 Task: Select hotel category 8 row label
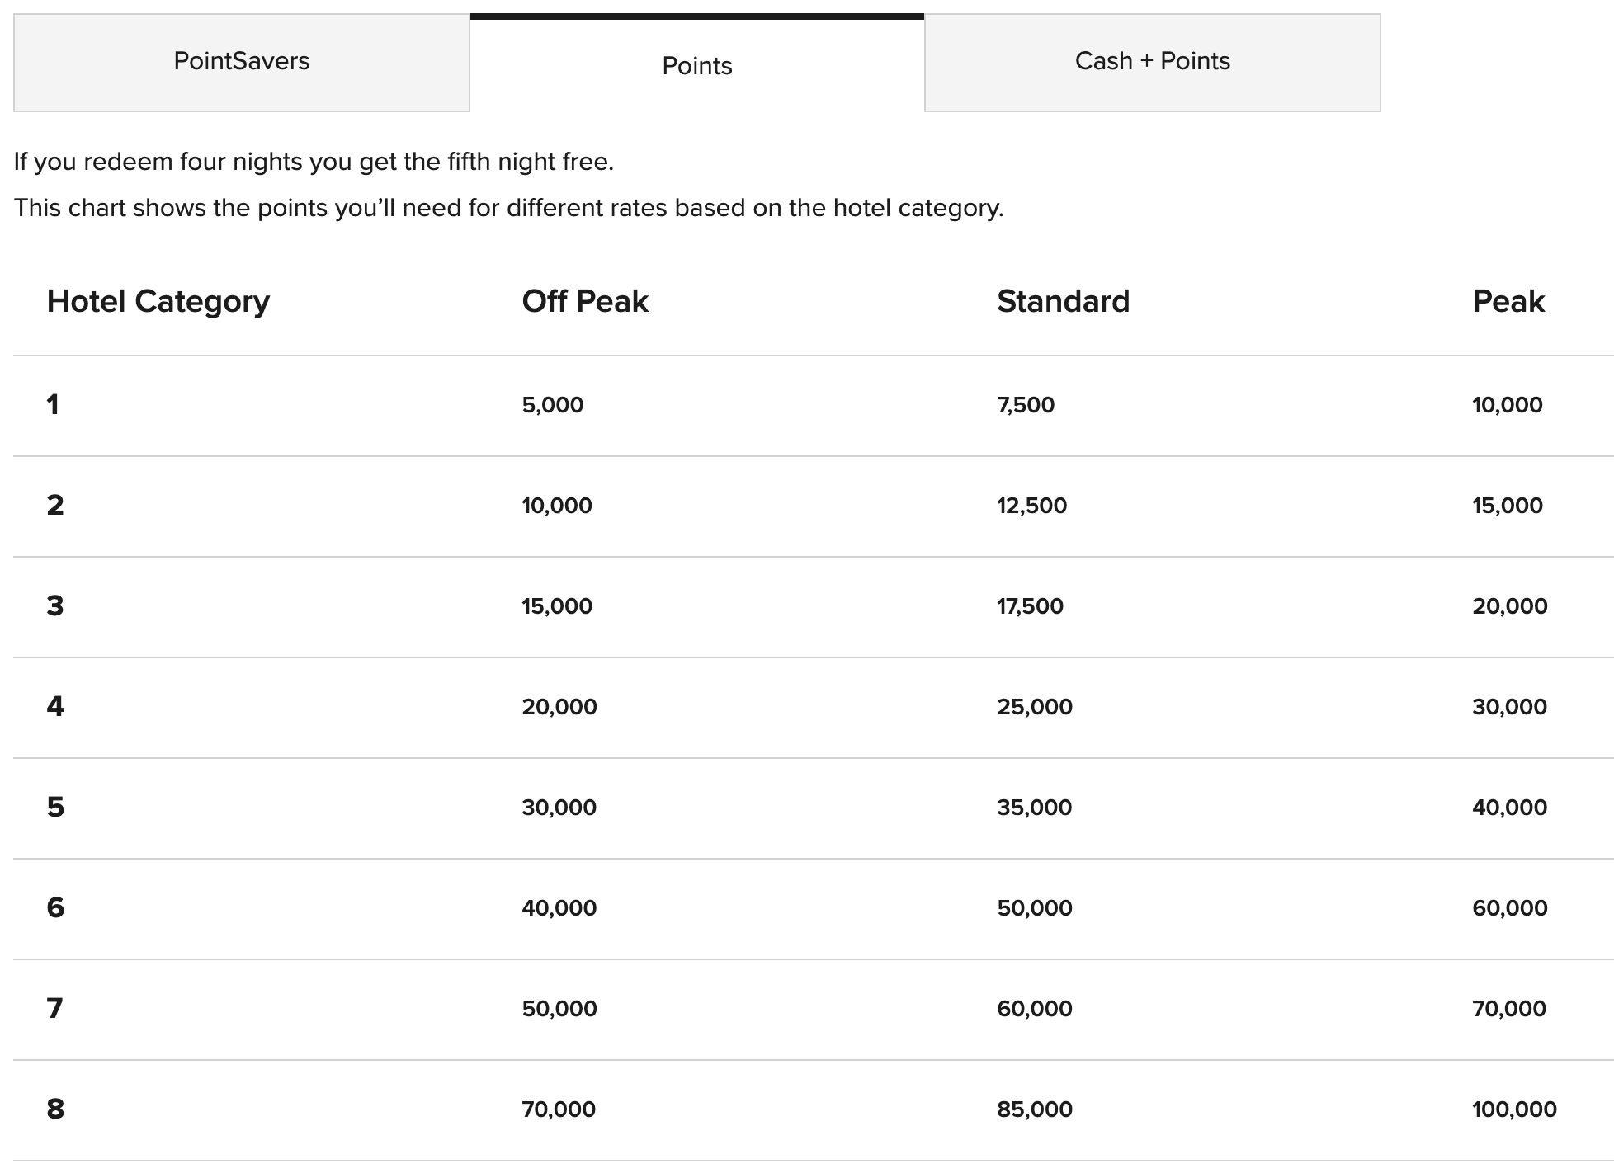point(55,1109)
